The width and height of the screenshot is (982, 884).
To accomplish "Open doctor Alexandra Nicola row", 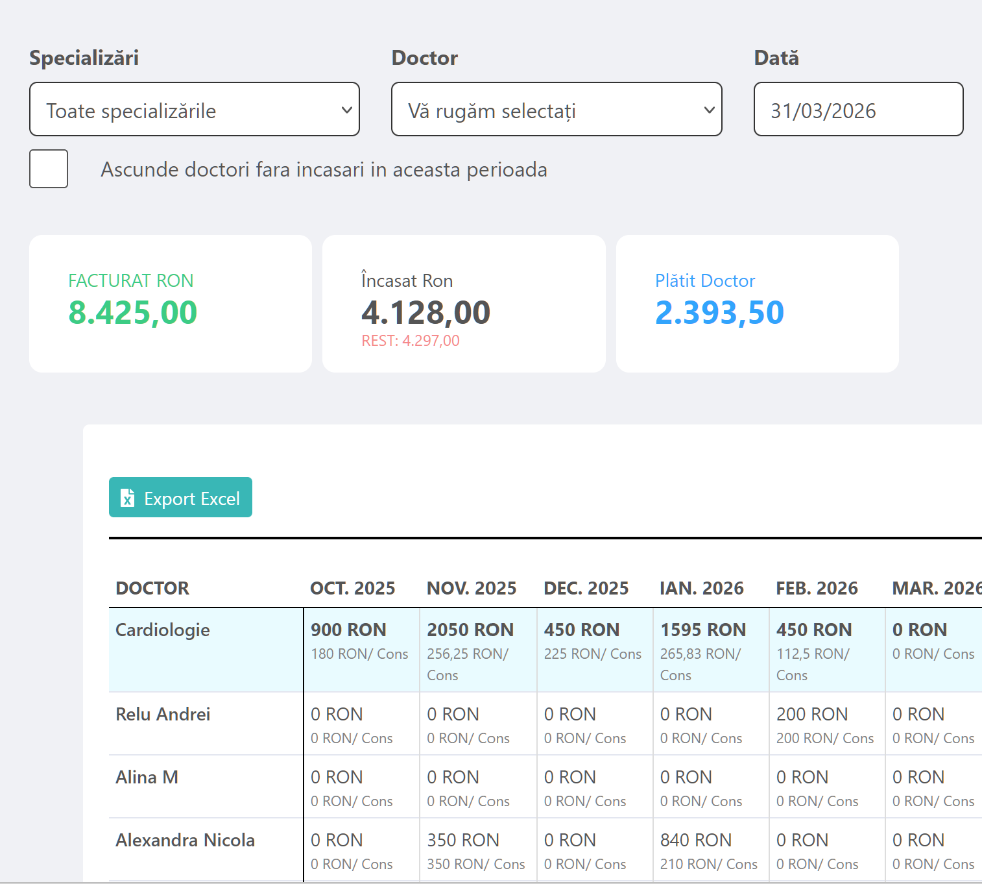I will pyautogui.click(x=185, y=840).
